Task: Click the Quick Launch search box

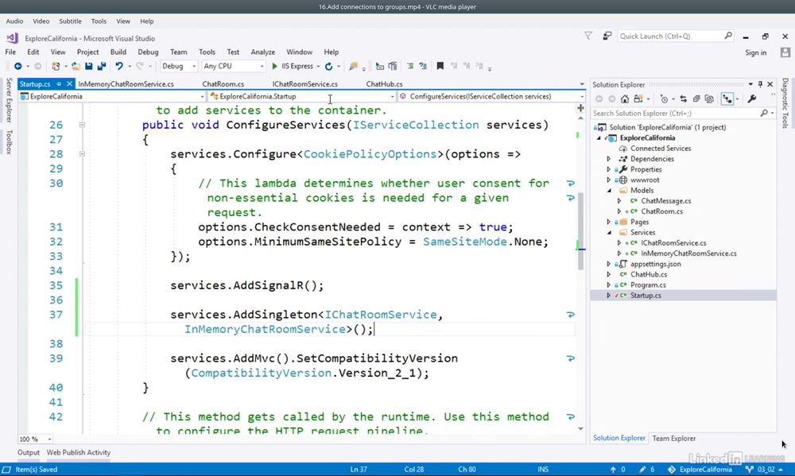Action: 670,36
